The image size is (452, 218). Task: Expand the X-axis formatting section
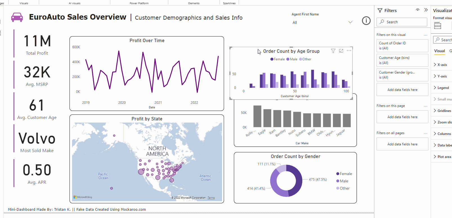pyautogui.click(x=442, y=65)
